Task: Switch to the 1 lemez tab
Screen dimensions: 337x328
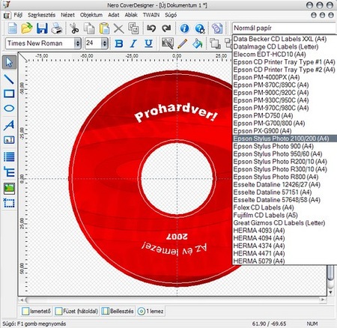Action: pos(151,312)
